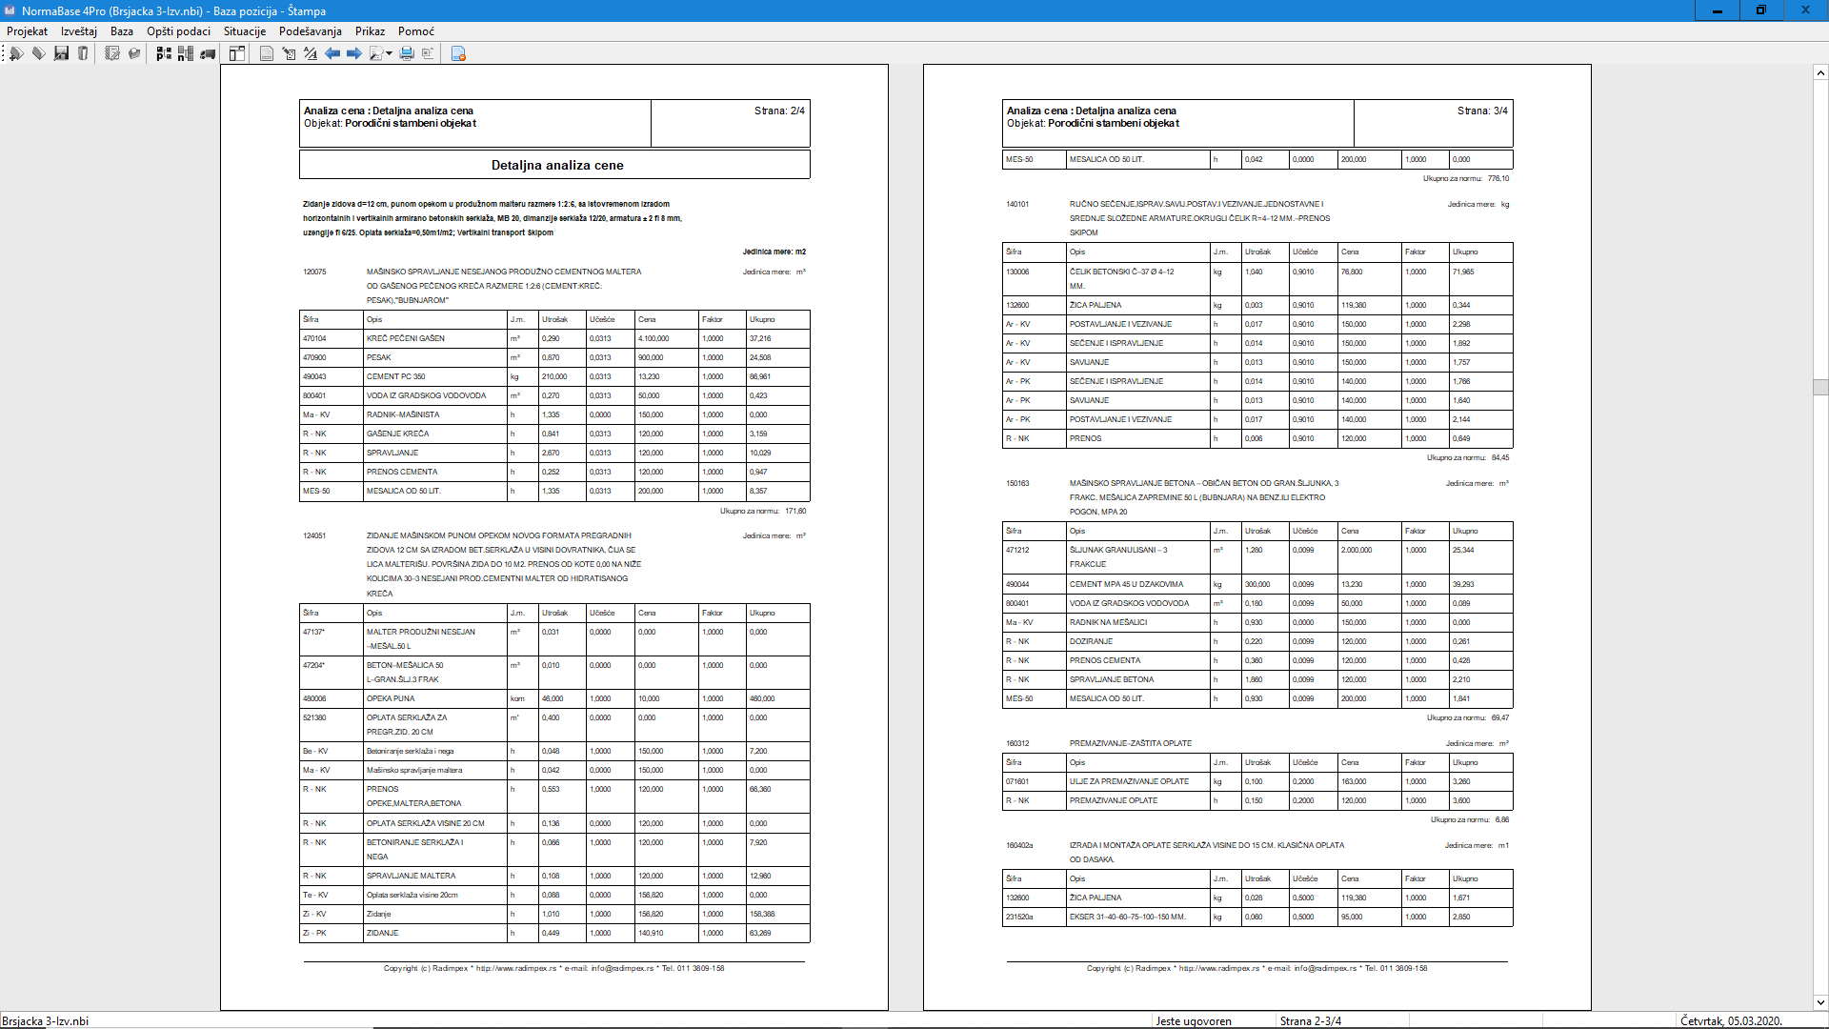Click scrollbar down arrow at bottom right
This screenshot has height=1029, width=1829.
tap(1820, 1001)
